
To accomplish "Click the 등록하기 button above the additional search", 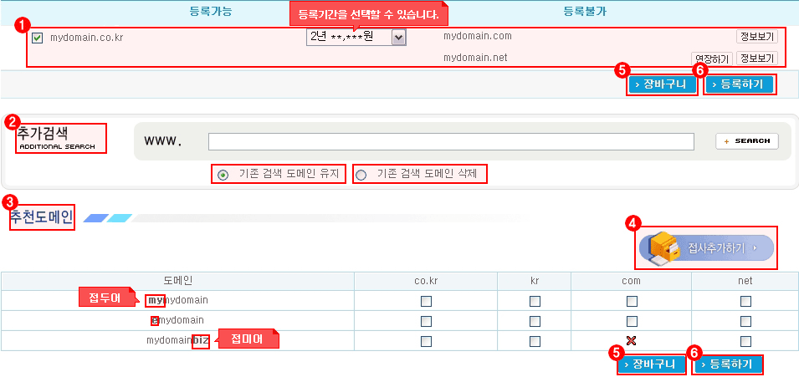I will [740, 84].
